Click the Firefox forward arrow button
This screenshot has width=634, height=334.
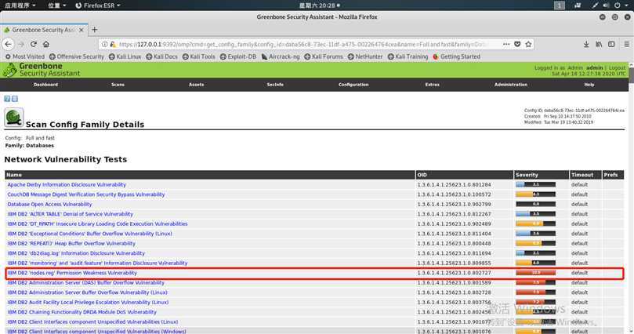click(21, 44)
